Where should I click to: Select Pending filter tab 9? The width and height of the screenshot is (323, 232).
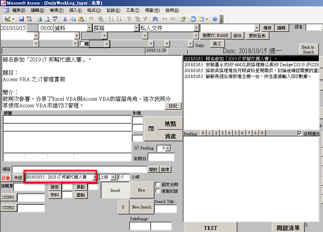(x=262, y=133)
